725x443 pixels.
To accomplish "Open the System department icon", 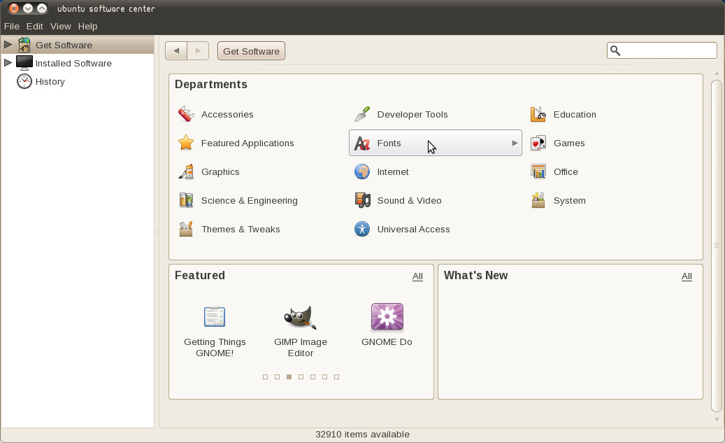I will point(538,200).
